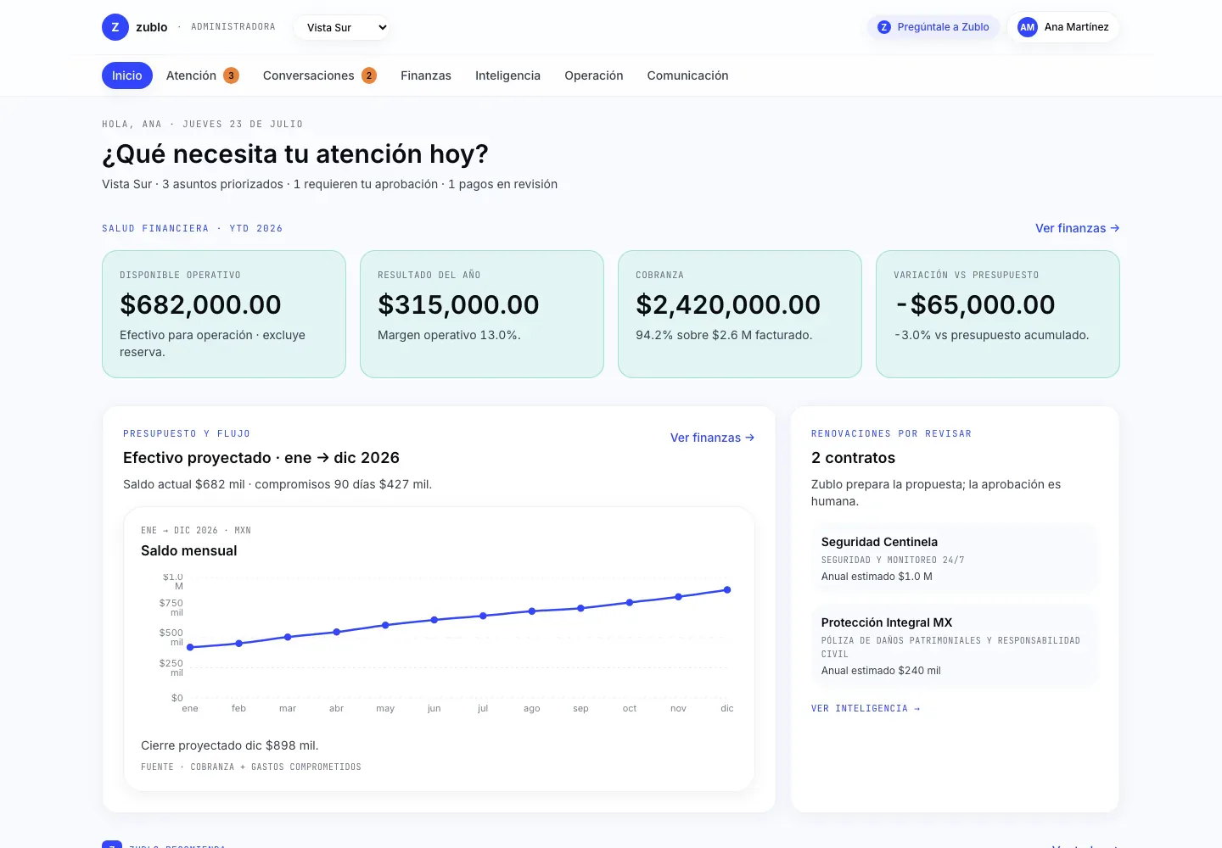The height and width of the screenshot is (848, 1222).
Task: Open the Cobranza card
Action: point(740,314)
